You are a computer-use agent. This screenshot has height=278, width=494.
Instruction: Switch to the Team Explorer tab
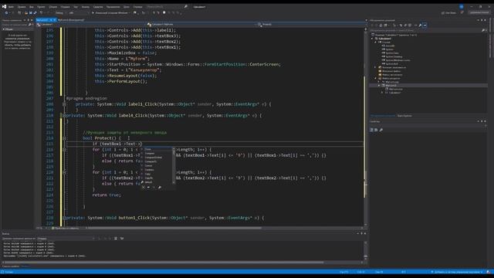(x=404, y=116)
